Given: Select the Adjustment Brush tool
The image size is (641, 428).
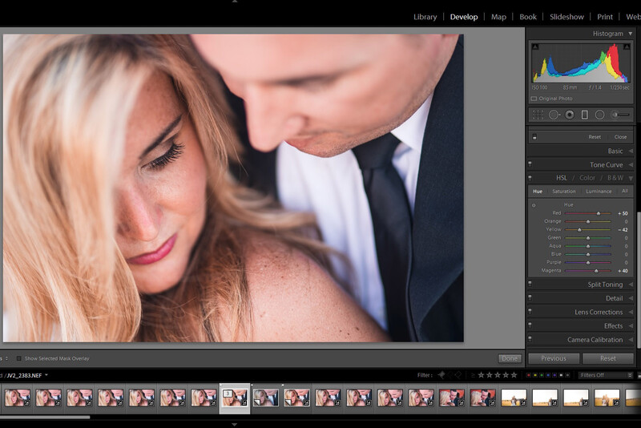Looking at the screenshot, I should pyautogui.click(x=620, y=115).
